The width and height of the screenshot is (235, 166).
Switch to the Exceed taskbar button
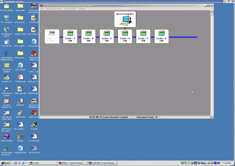coord(43,163)
